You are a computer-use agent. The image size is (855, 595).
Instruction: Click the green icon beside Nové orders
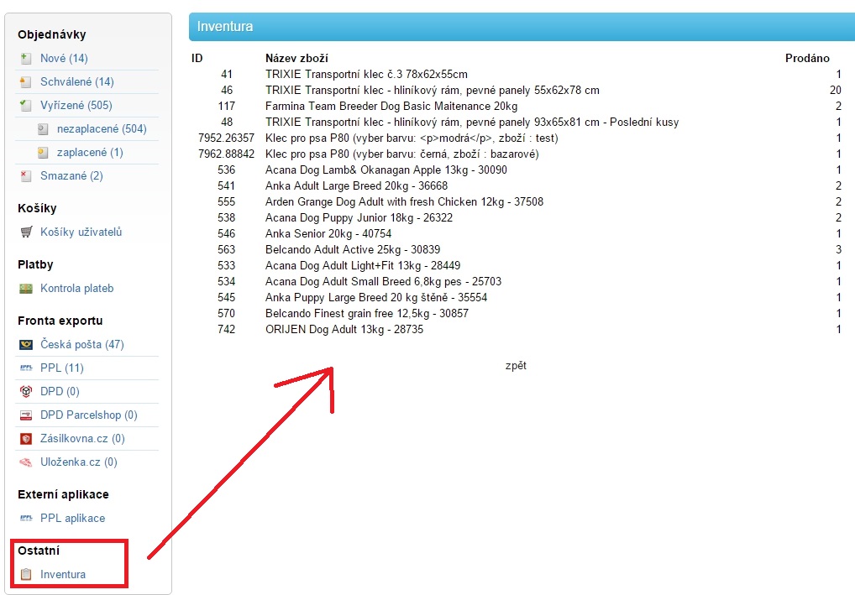25,58
